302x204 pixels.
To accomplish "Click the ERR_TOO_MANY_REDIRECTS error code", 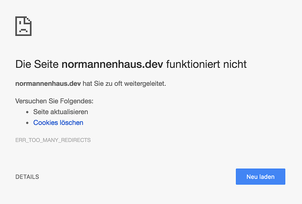I will (53, 140).
